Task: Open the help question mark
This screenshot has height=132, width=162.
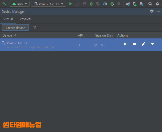Action: pos(35,27)
